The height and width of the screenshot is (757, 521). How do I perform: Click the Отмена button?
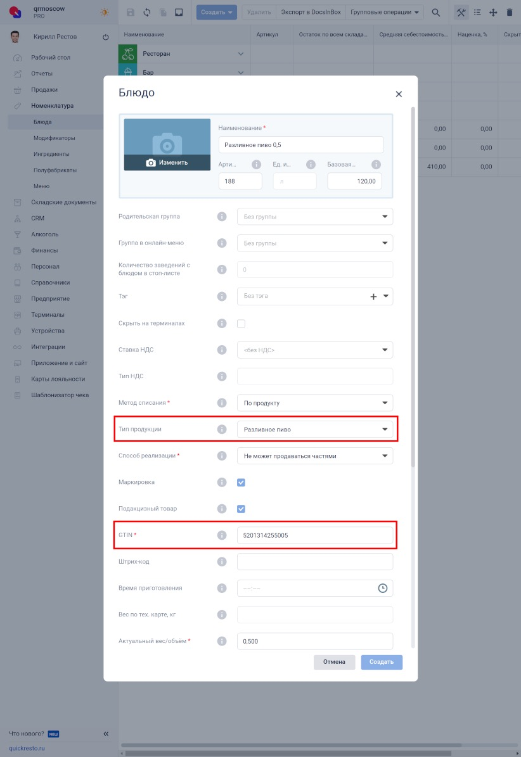[x=334, y=662]
